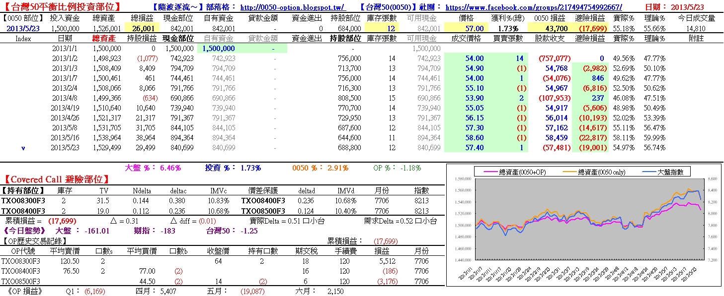This screenshot has width=724, height=296.
Task: Click the 58.60 price cell
Action: (x=475, y=138)
